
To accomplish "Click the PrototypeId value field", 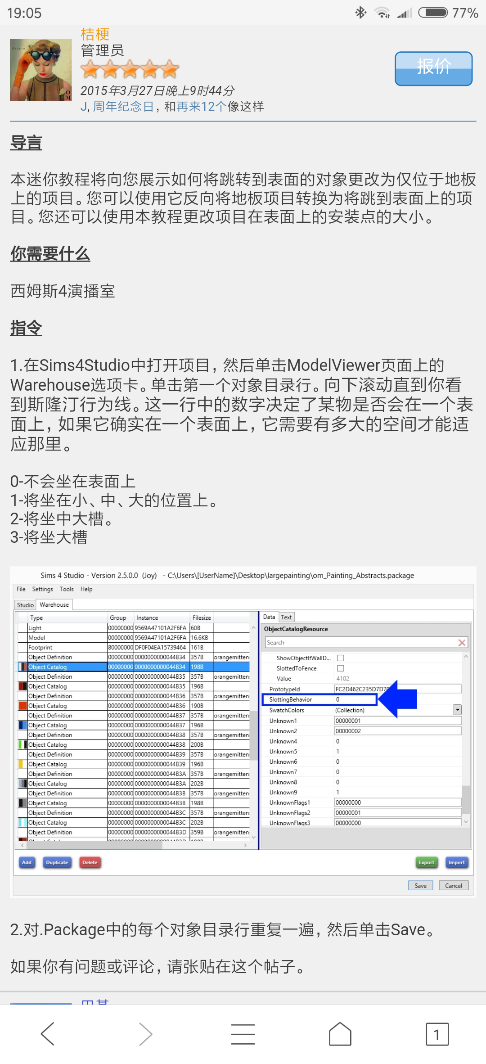I will coord(398,689).
